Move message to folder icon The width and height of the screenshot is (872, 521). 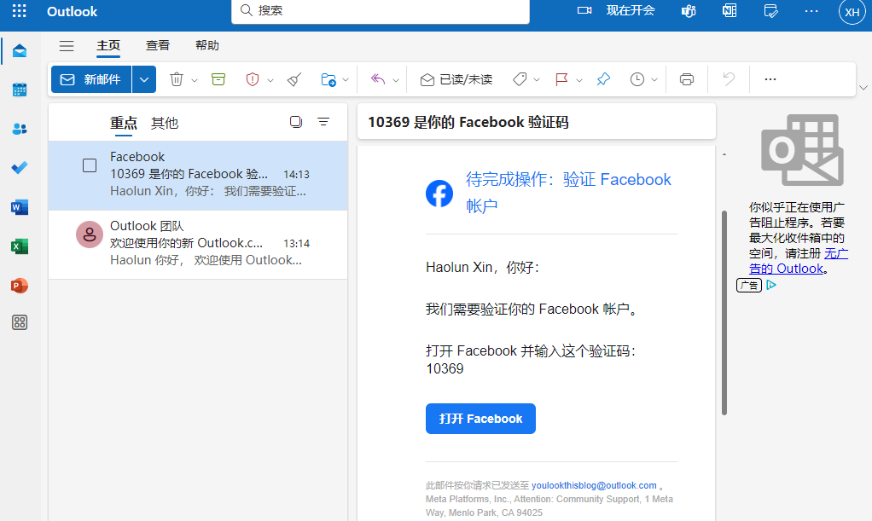point(328,79)
